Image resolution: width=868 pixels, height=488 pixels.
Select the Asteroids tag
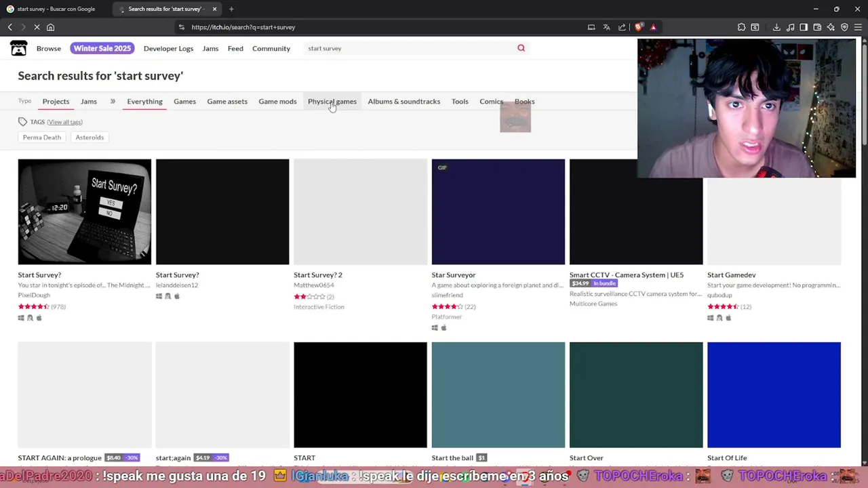[90, 137]
